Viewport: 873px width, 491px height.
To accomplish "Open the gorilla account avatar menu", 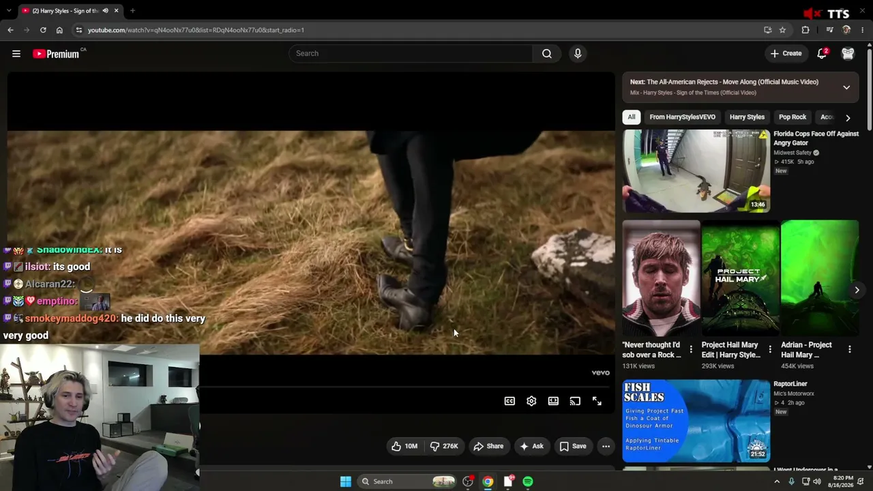I will tap(848, 53).
